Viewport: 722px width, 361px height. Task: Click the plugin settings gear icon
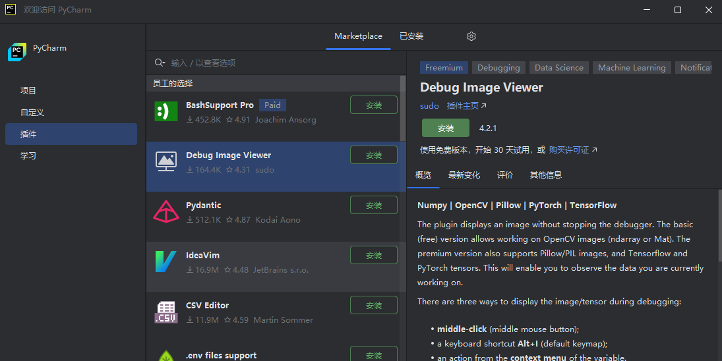(471, 36)
